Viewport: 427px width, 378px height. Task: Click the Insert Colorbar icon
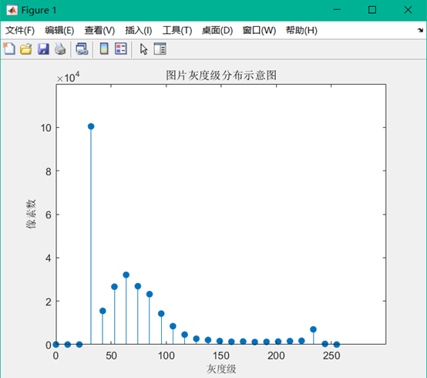[x=104, y=49]
